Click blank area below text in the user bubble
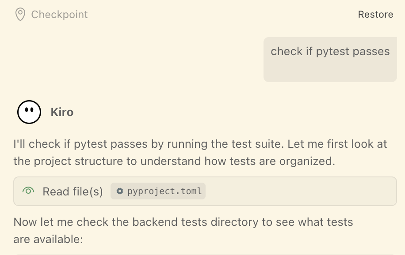Image resolution: width=405 pixels, height=255 pixels. (x=330, y=71)
